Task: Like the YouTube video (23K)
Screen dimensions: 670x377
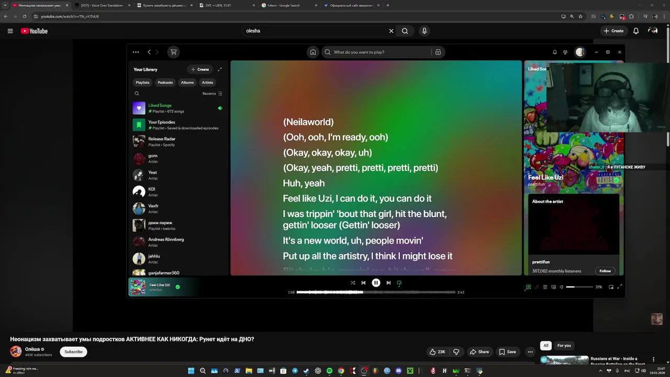Action: pos(437,352)
